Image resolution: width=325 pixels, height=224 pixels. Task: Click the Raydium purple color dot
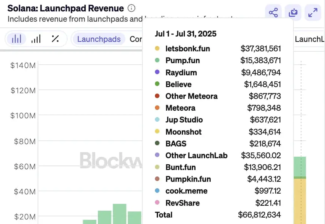[x=157, y=72]
